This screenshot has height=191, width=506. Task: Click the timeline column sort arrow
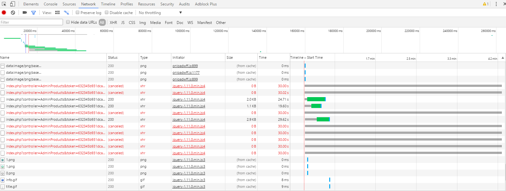[x=503, y=58]
